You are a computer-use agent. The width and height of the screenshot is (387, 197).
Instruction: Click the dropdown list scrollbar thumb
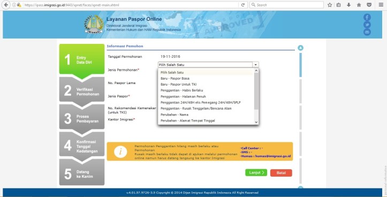point(256,91)
